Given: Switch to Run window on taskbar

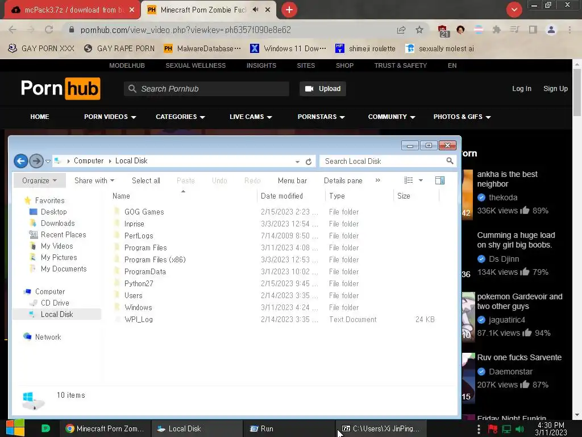Looking at the screenshot, I should (x=288, y=428).
